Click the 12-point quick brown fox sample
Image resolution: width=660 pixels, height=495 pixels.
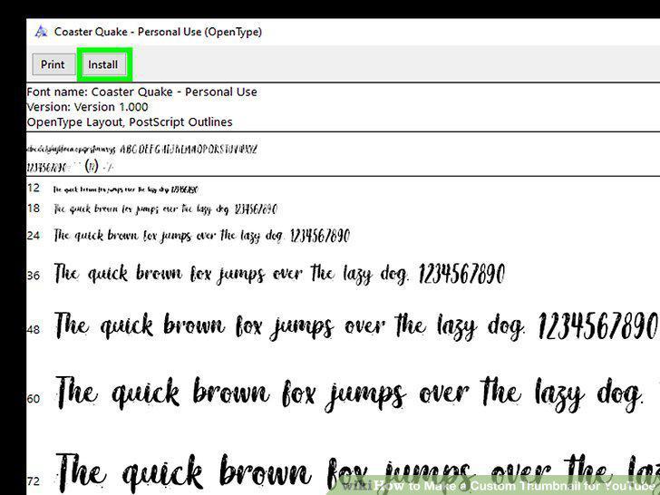tap(125, 189)
